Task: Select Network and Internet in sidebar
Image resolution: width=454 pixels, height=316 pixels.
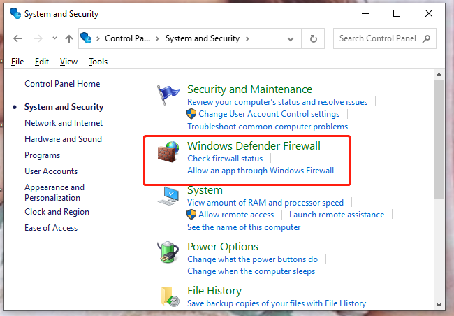Action: (64, 123)
